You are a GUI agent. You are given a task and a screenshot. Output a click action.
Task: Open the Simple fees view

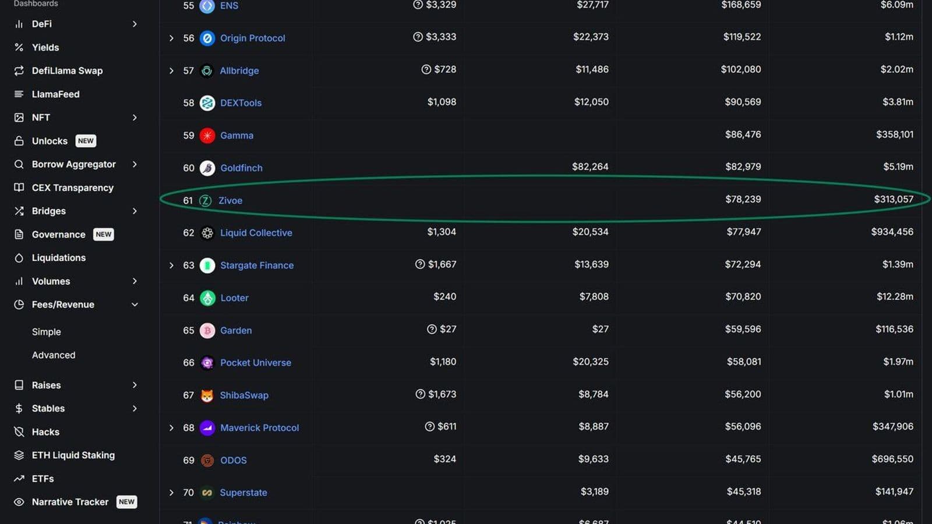coord(47,332)
